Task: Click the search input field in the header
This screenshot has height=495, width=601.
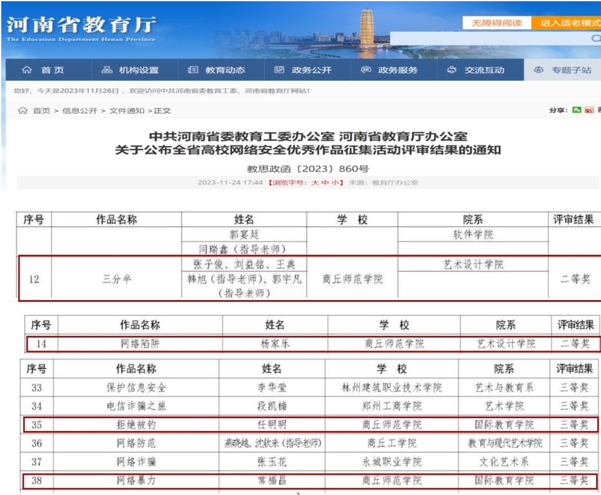Action: 490,39
